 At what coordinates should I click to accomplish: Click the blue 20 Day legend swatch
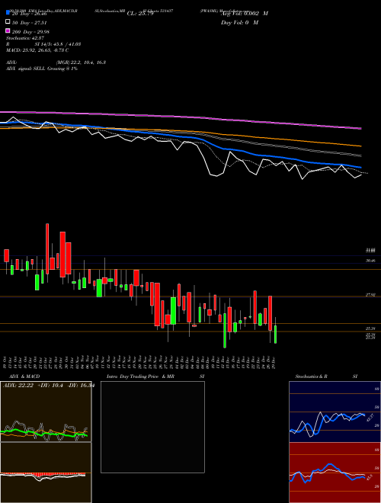8,13
